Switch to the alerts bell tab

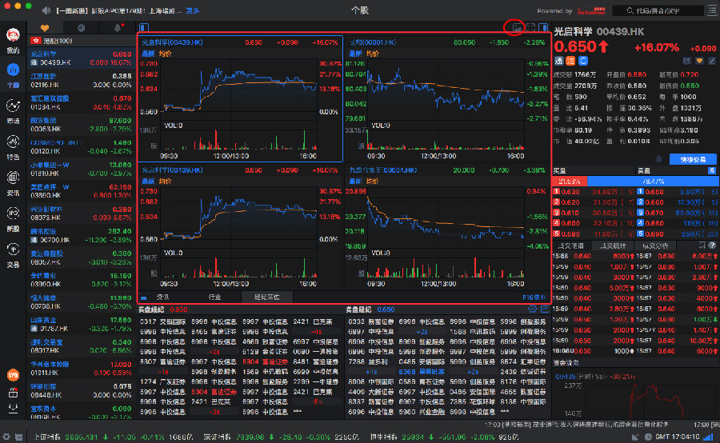(x=118, y=28)
